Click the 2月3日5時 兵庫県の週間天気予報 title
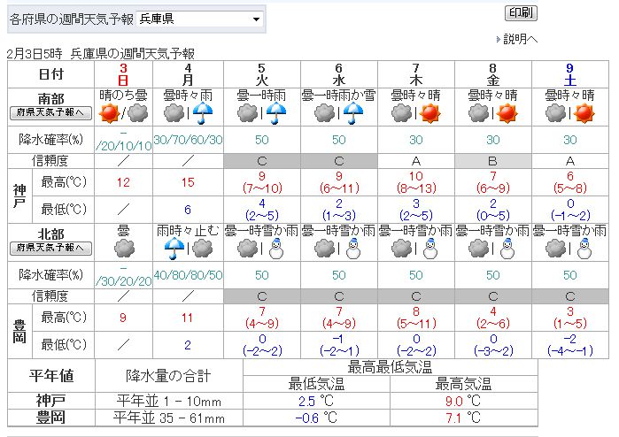The height and width of the screenshot is (437, 619). click(101, 54)
